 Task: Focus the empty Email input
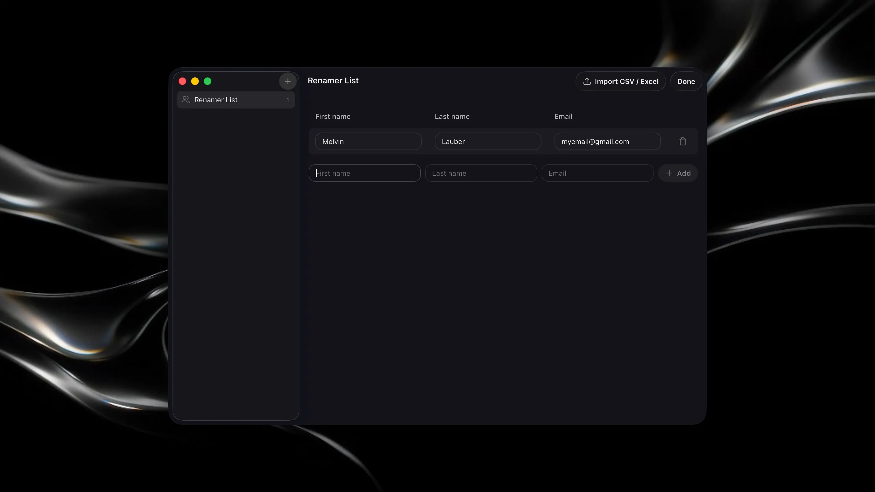tap(597, 173)
